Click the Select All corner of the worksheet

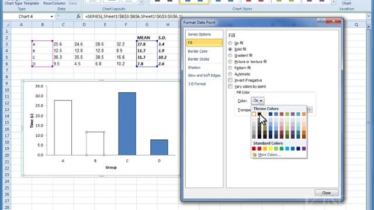coord(7,24)
